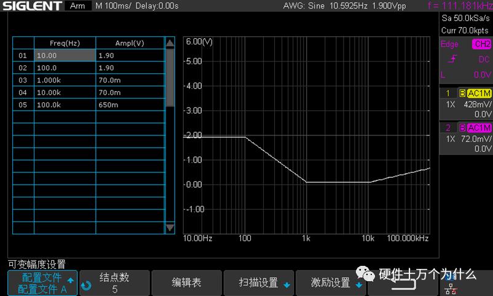The width and height of the screenshot is (493, 296).
Task: Toggle the channel 1 AC1M coupling badge
Action: (x=479, y=93)
